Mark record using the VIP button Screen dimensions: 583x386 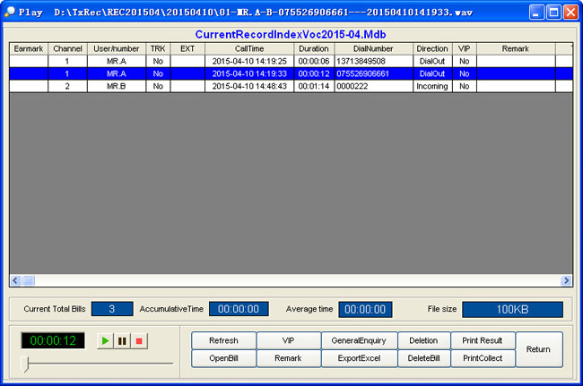(x=288, y=340)
